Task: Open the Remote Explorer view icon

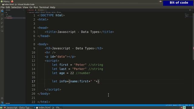Action: point(2,31)
